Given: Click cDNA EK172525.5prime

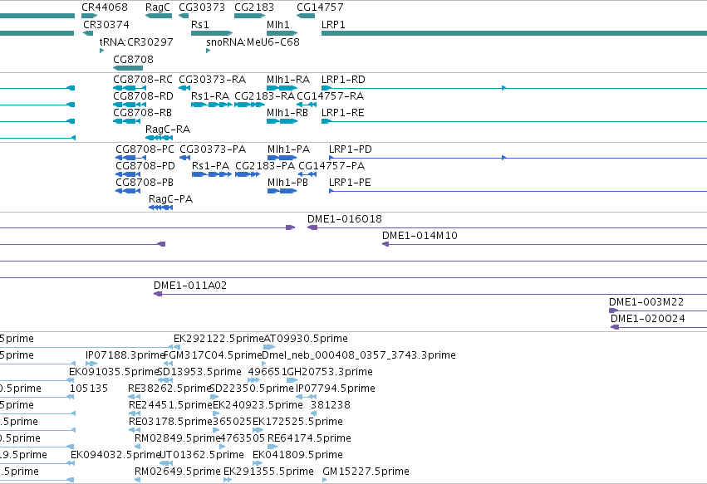Looking at the screenshot, I should [297, 422].
